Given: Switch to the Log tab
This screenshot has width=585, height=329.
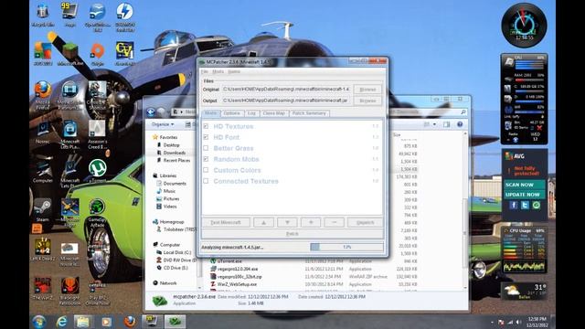Looking at the screenshot, I should click(x=252, y=113).
